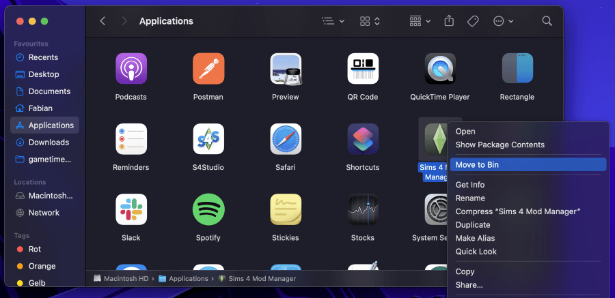Click Applications in the path bar
The height and width of the screenshot is (298, 615).
pyautogui.click(x=183, y=279)
